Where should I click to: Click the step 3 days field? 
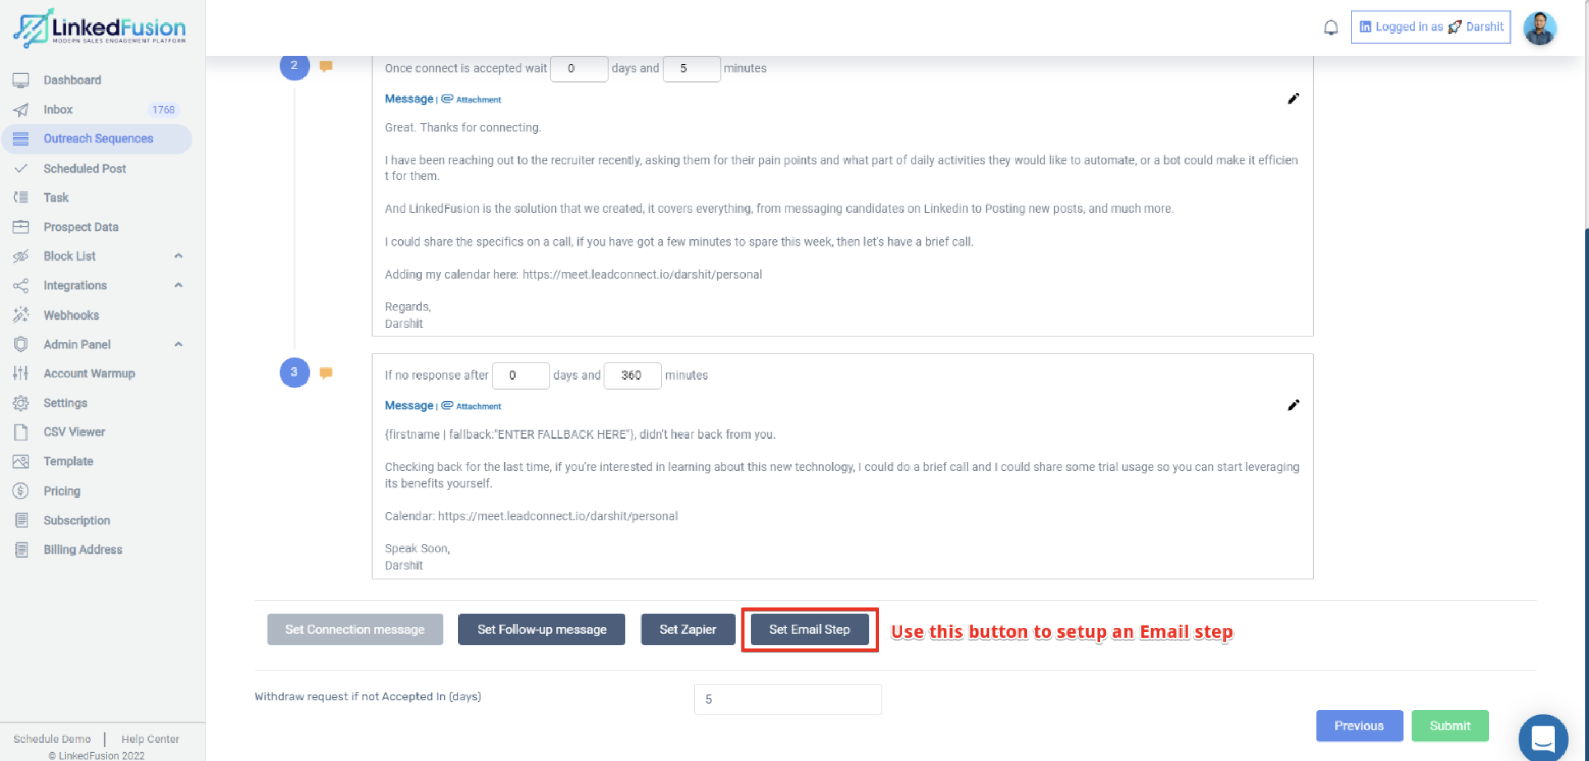(x=520, y=375)
